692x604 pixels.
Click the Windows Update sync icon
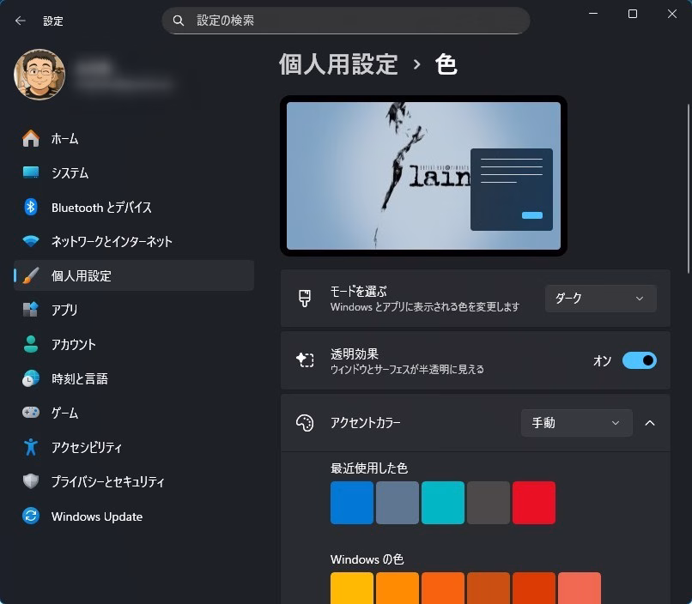click(x=31, y=516)
